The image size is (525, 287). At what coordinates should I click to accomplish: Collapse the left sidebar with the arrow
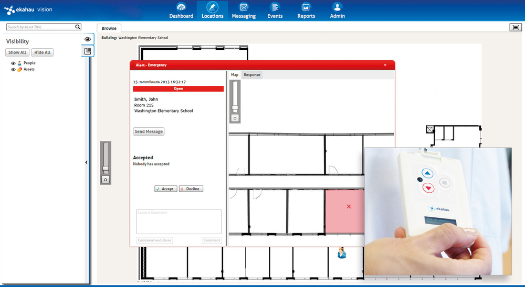click(x=87, y=162)
